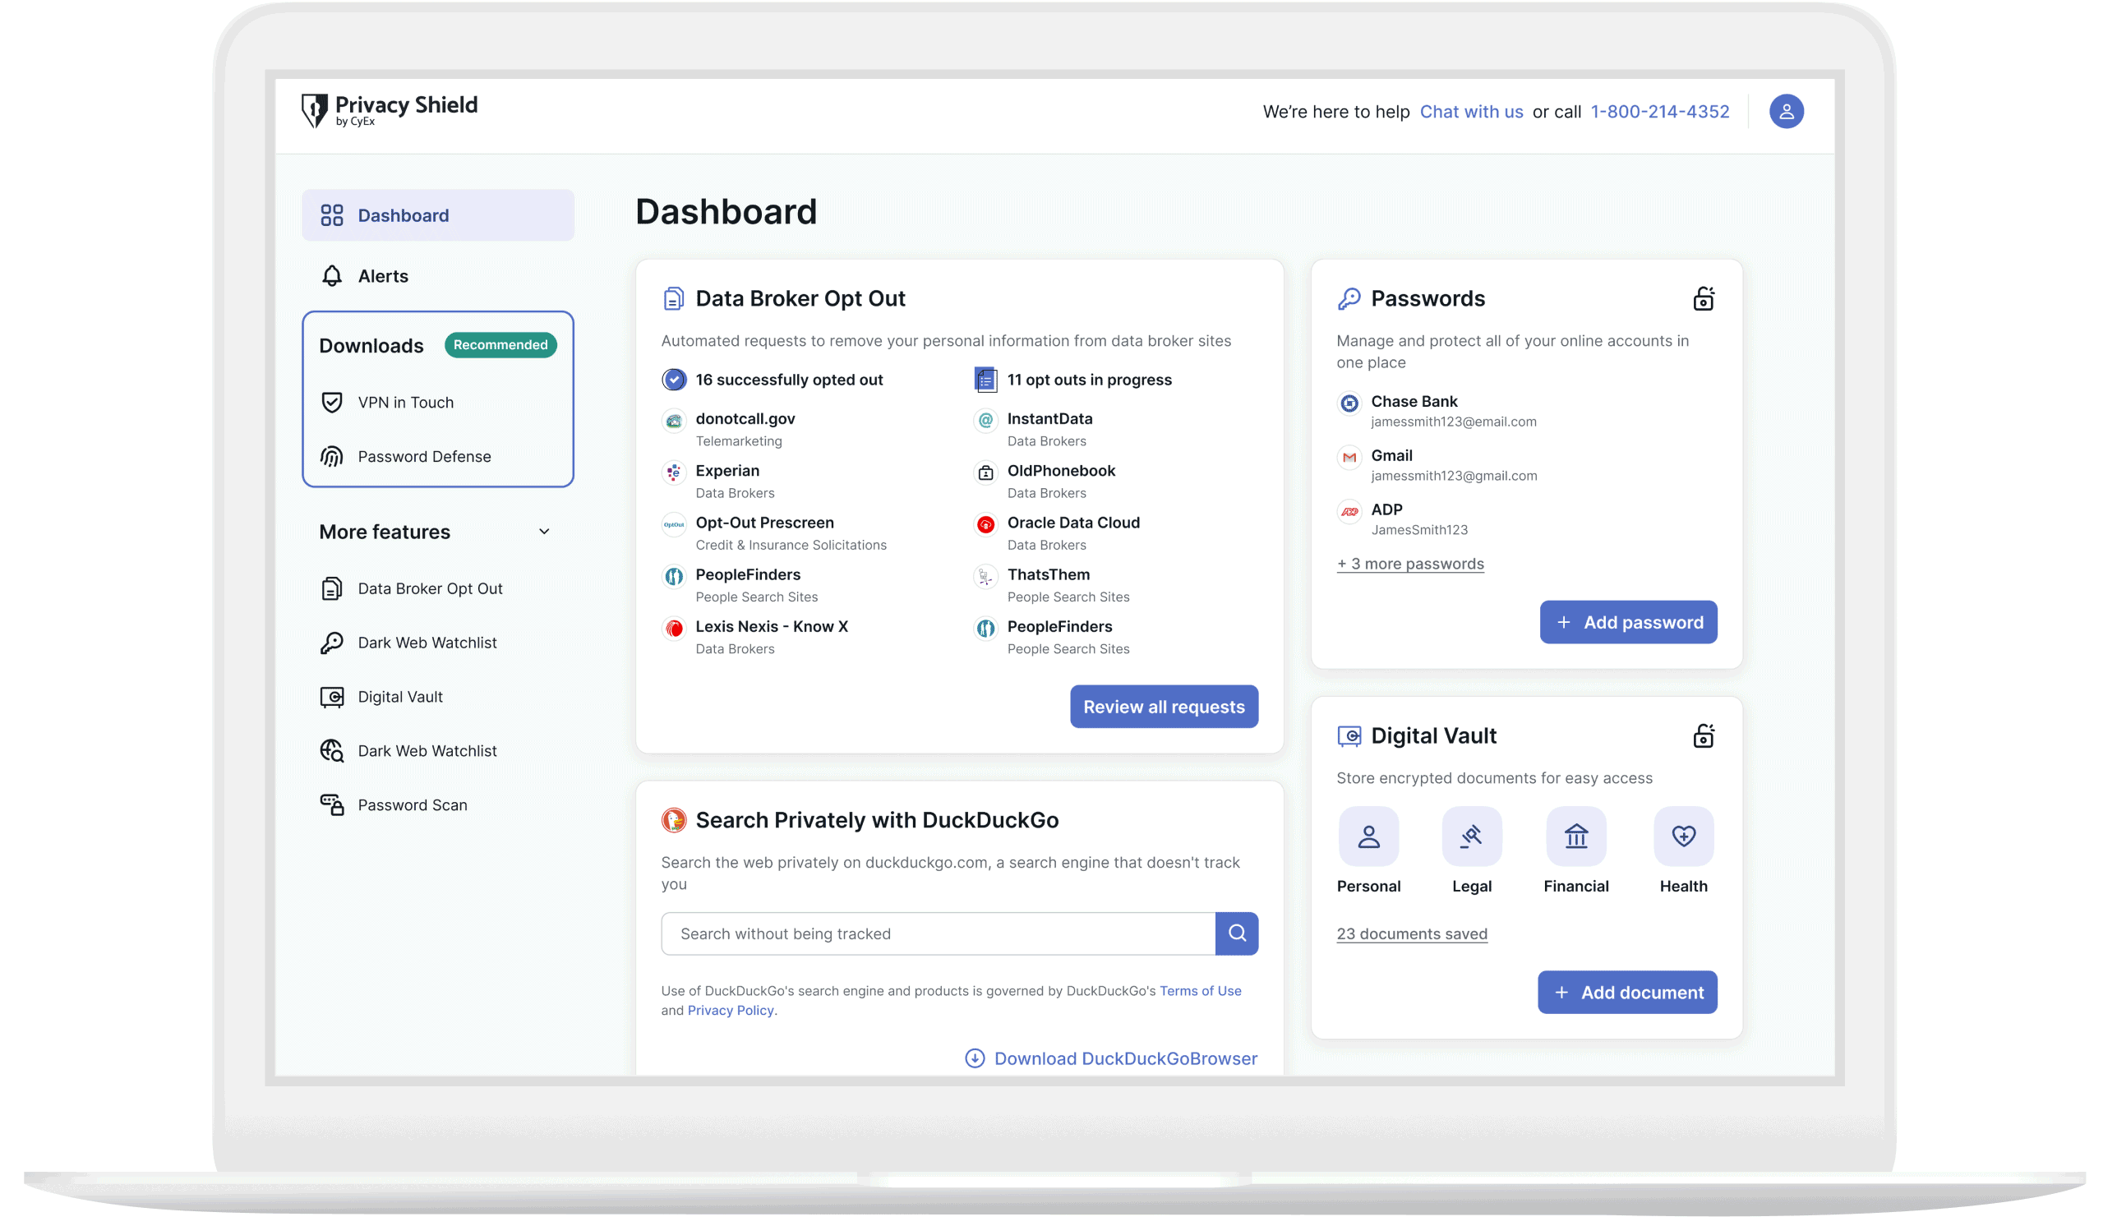Viewport: 2117px width, 1226px height.
Task: Select Experian broker icon
Action: (674, 472)
